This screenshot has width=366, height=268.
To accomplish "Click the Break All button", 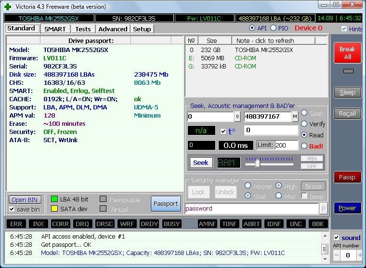I will (347, 53).
